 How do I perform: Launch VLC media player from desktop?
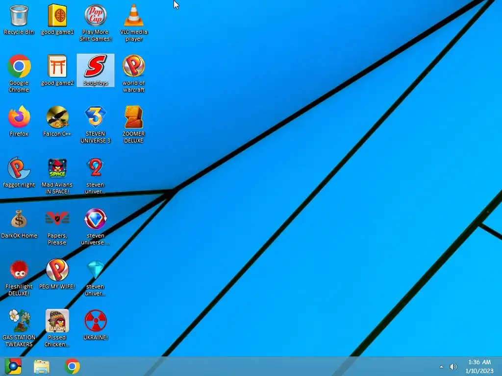[133, 23]
